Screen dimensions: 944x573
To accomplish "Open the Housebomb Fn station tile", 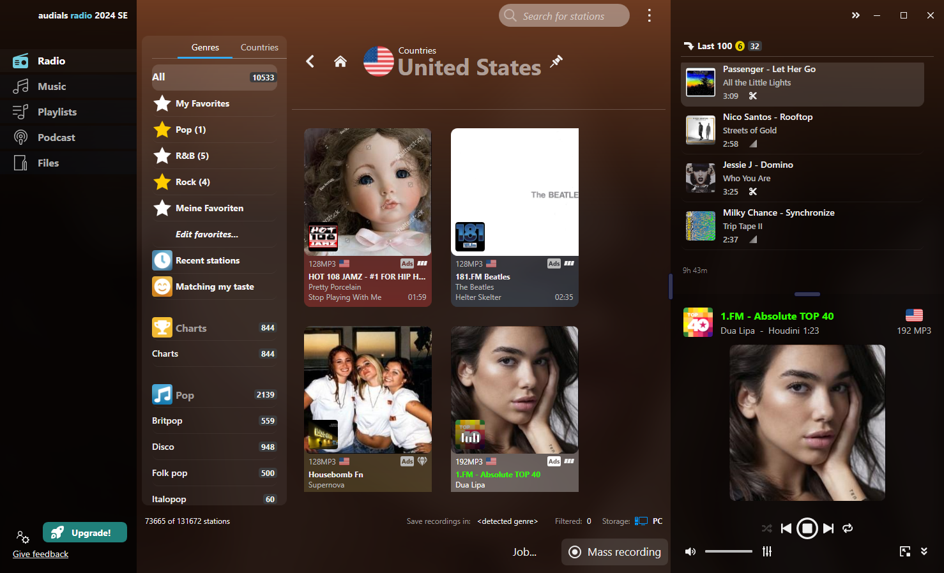I will (368, 409).
